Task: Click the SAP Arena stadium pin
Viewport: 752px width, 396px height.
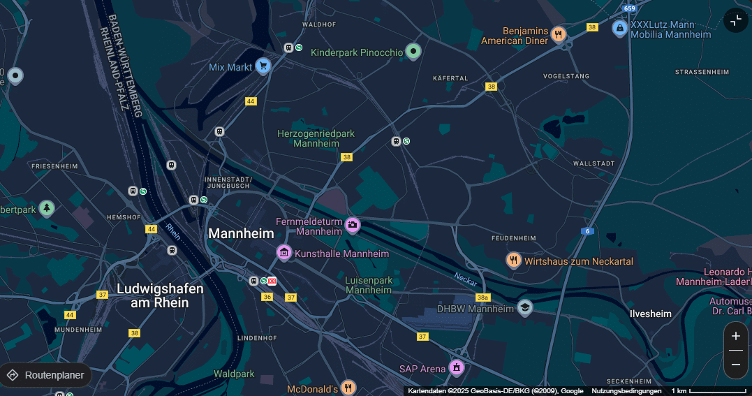Action: tap(456, 367)
